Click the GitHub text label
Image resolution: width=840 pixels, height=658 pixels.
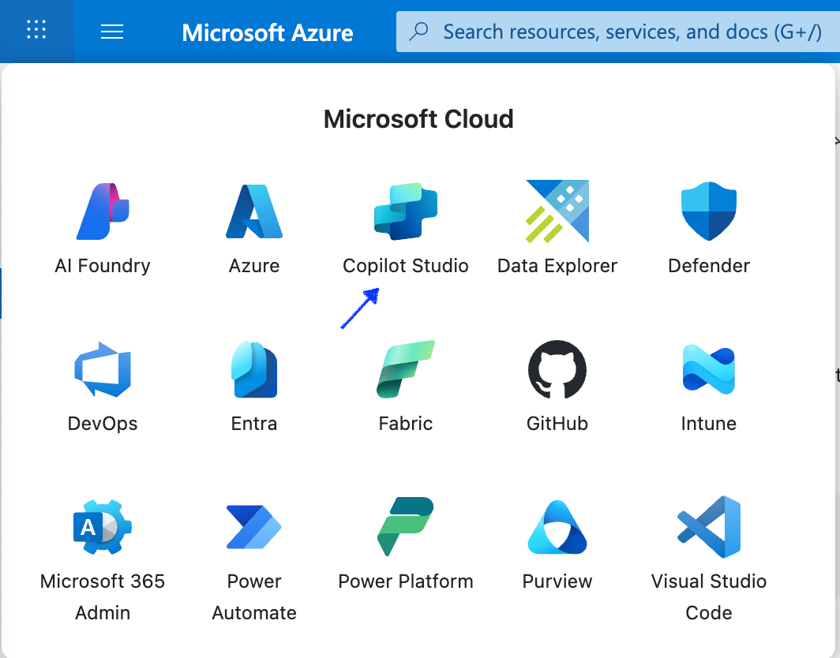(x=557, y=424)
